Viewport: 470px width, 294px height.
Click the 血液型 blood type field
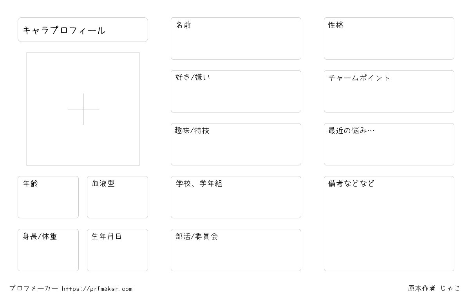click(117, 197)
